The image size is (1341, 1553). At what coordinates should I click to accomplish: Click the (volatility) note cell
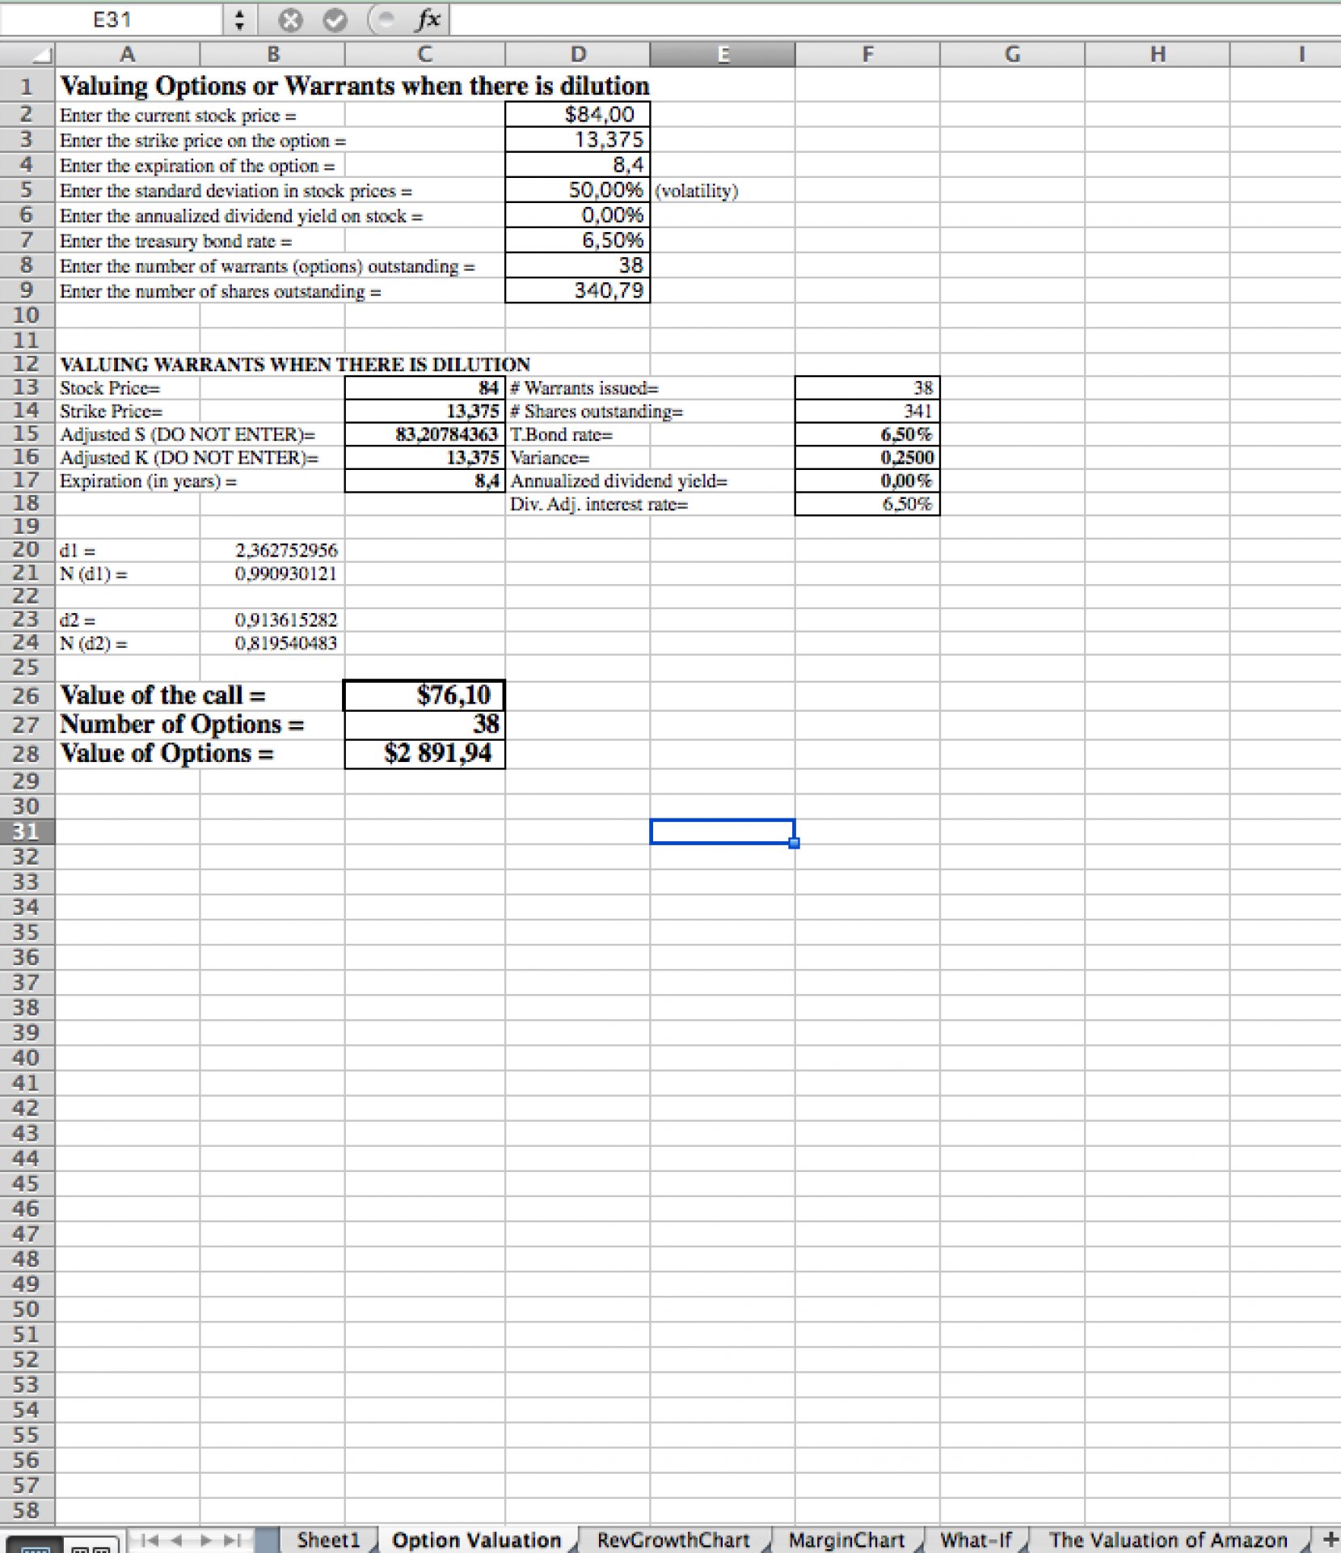pyautogui.click(x=696, y=191)
